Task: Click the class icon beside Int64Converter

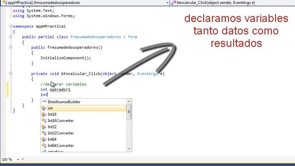Action: (44, 146)
